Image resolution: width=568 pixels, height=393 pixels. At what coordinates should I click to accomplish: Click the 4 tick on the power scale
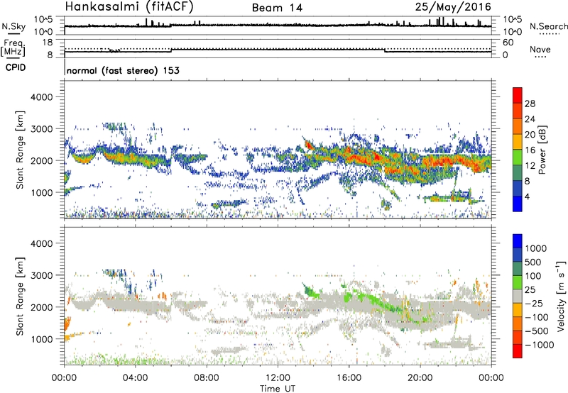coord(527,196)
